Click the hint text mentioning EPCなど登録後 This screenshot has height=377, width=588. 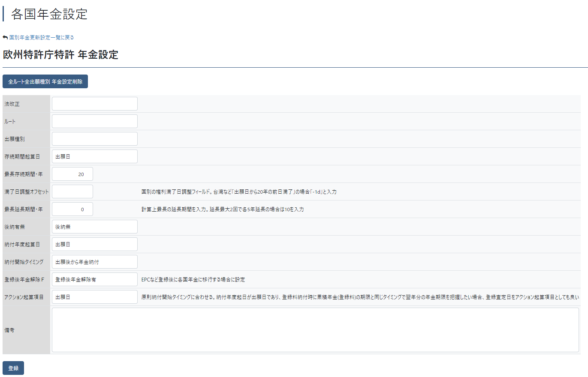point(193,280)
